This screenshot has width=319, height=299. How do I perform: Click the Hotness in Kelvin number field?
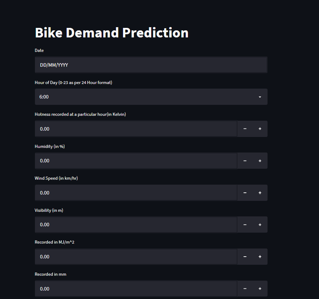136,128
